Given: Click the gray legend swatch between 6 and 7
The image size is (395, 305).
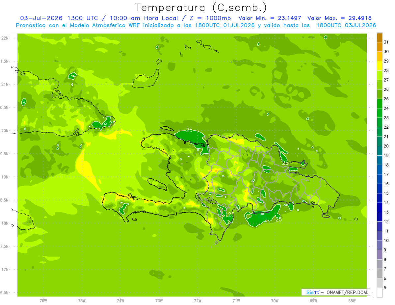Looking at the screenshot, I should (x=380, y=274).
